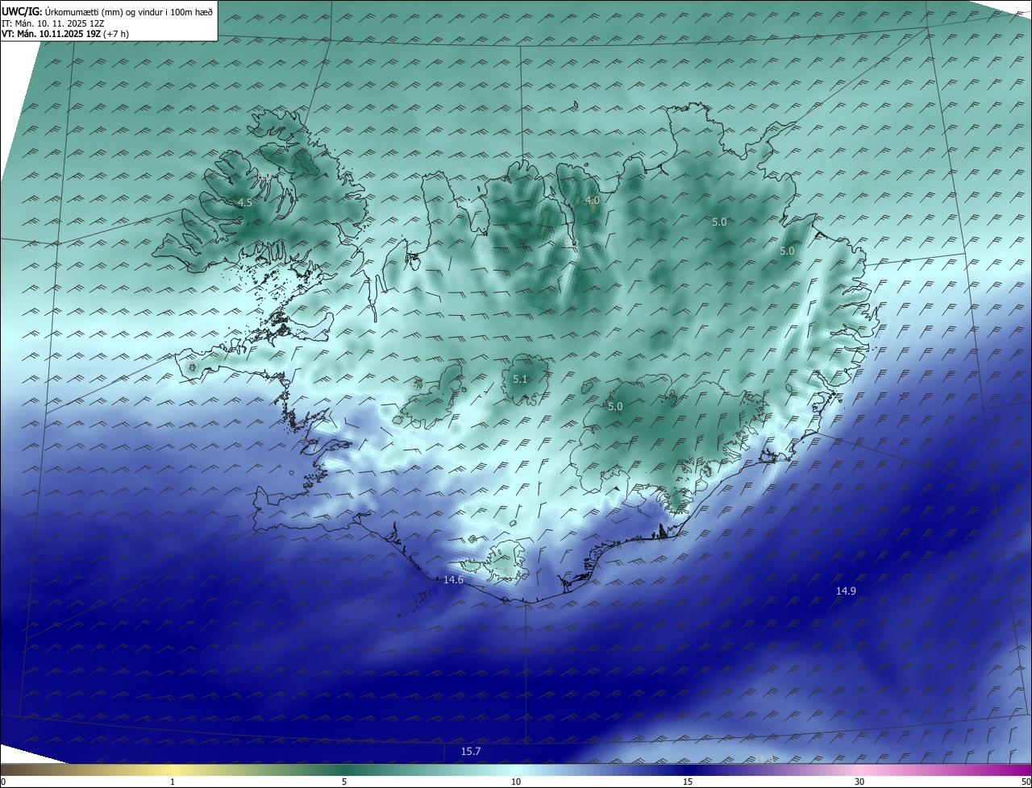Screen dimensions: 1032x788
Task: Click the 4.0 value label on the map
Action: pos(593,200)
